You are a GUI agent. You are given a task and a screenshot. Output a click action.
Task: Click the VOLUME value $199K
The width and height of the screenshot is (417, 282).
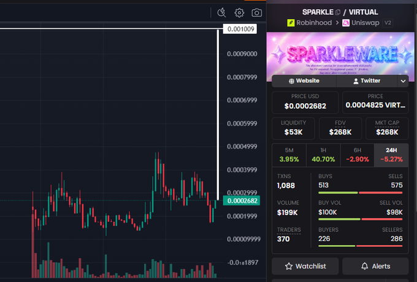287,213
